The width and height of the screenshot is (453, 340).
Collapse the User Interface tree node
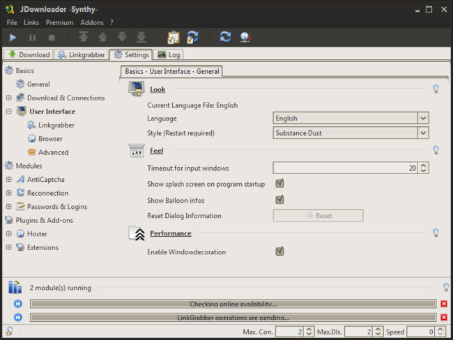pos(9,111)
